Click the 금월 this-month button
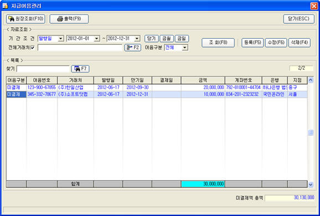Image resolution: width=320 pixels, height=216 pixels. (167, 39)
